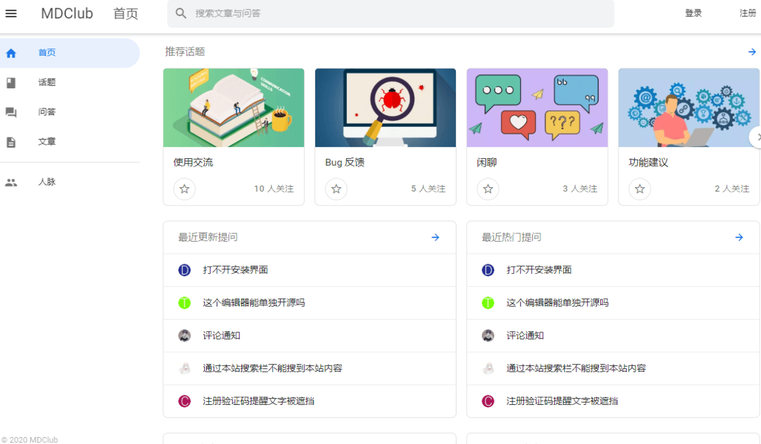Click the 登录 link
Screen dimensions: 761x444
(x=693, y=13)
